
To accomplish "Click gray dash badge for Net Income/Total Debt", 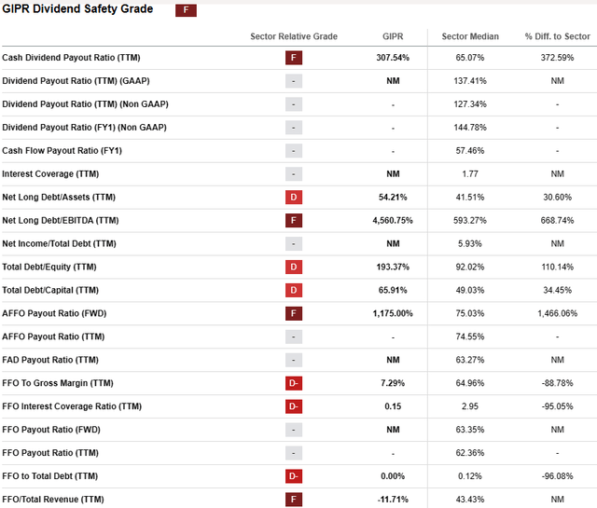I will (294, 243).
